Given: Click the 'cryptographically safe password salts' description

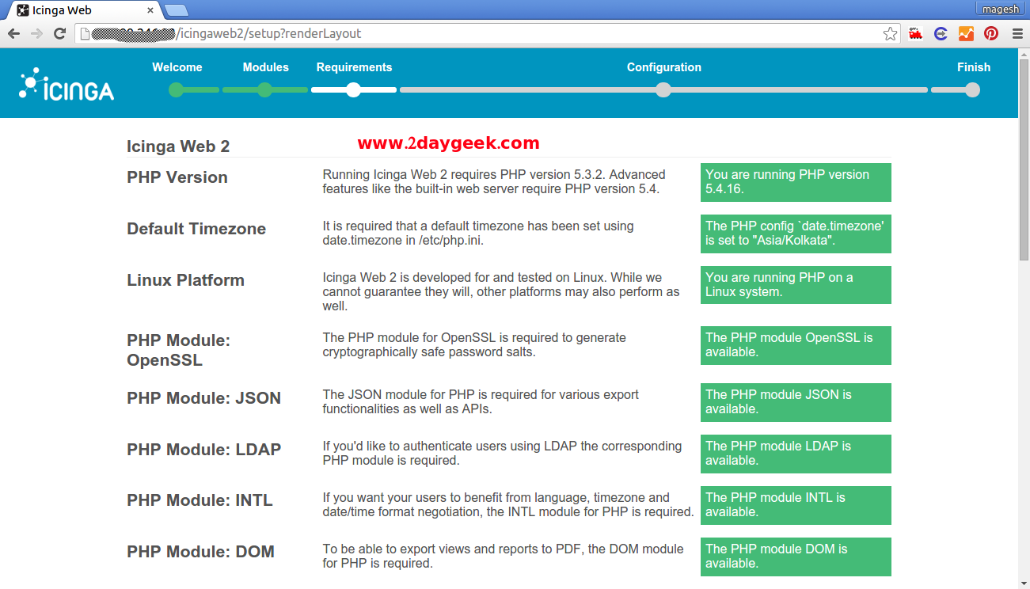Looking at the screenshot, I should pos(474,345).
